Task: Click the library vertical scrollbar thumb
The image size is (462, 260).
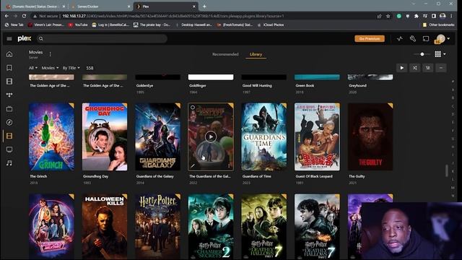Action: (x=447, y=170)
